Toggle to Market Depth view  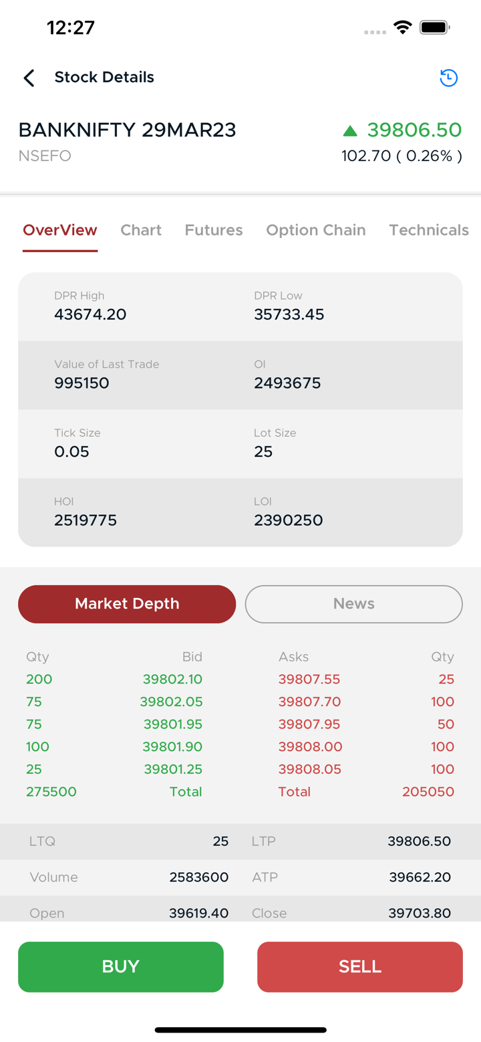coord(127,604)
